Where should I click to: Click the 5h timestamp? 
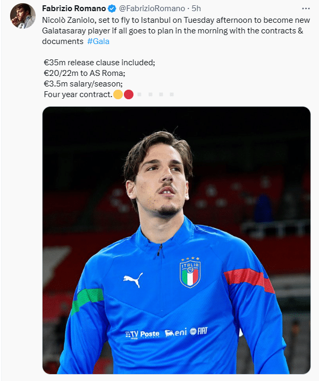[x=196, y=9]
